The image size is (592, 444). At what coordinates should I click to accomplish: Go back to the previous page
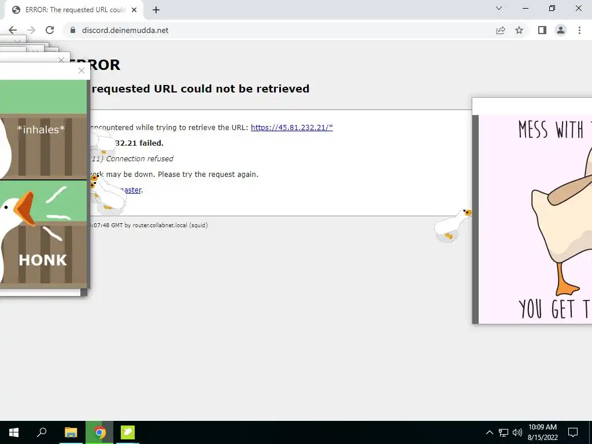13,30
